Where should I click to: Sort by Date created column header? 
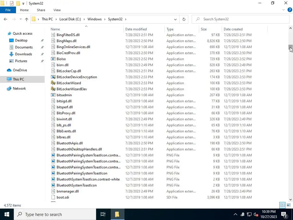click(245, 29)
